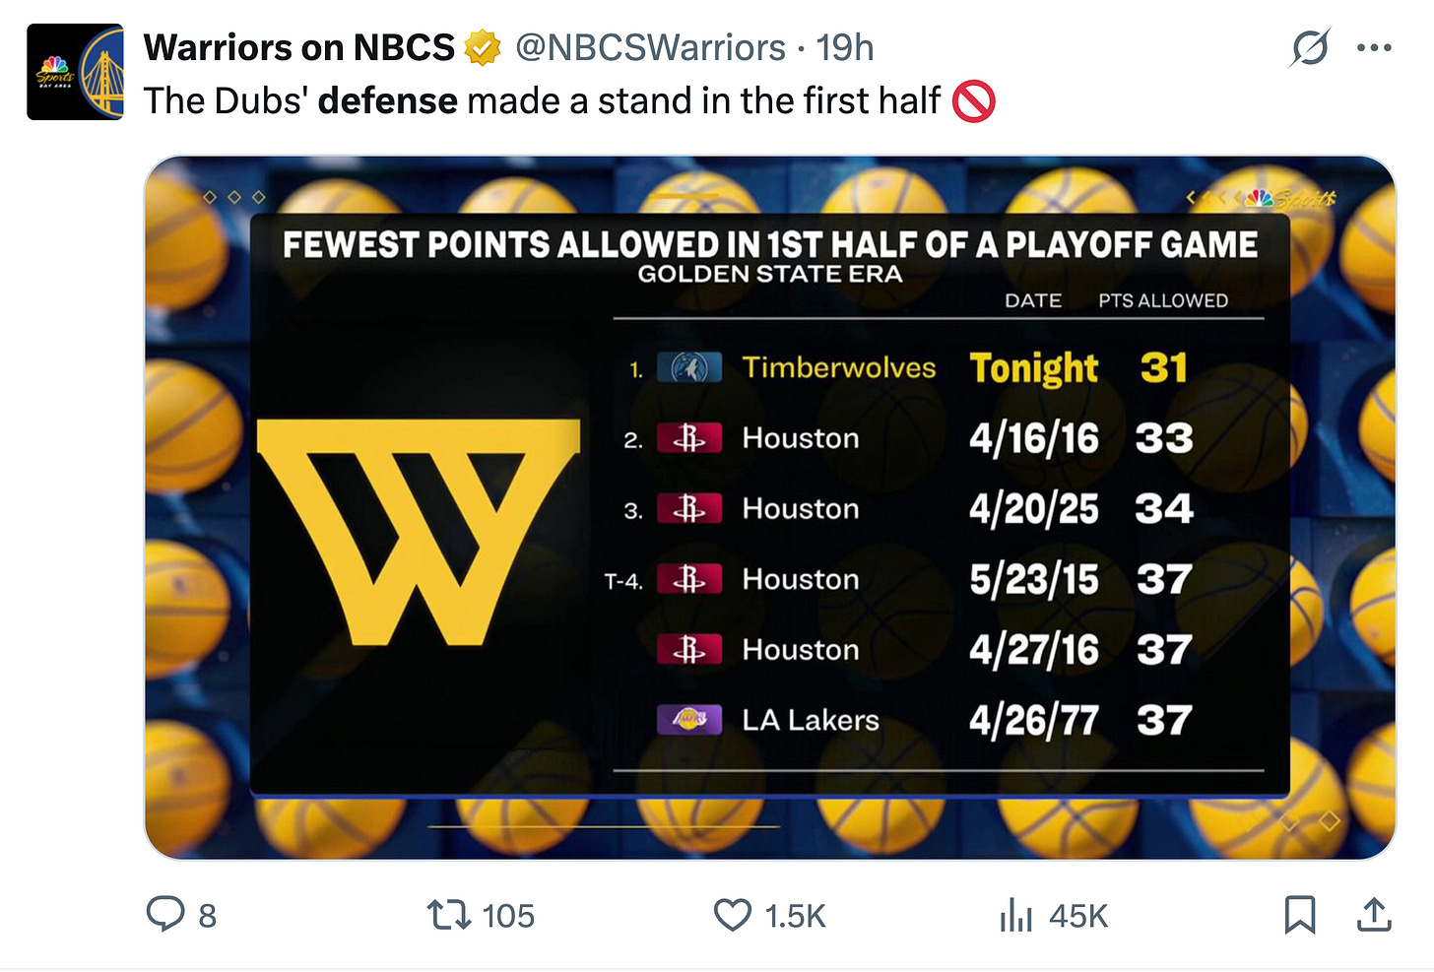
Task: Click the 8 replies count
Action: (207, 916)
